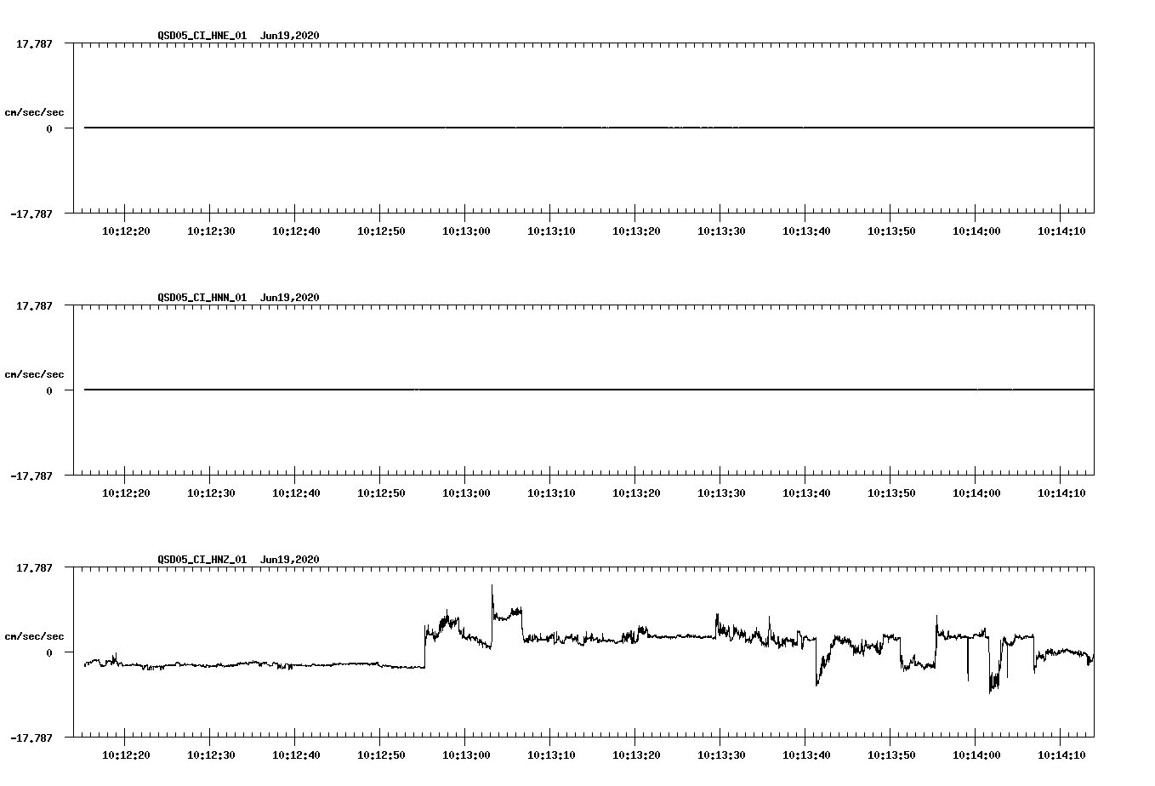Click the cm/sec/sec unit label of HNE plot
This screenshot has height=786, width=1155.
click(34, 112)
